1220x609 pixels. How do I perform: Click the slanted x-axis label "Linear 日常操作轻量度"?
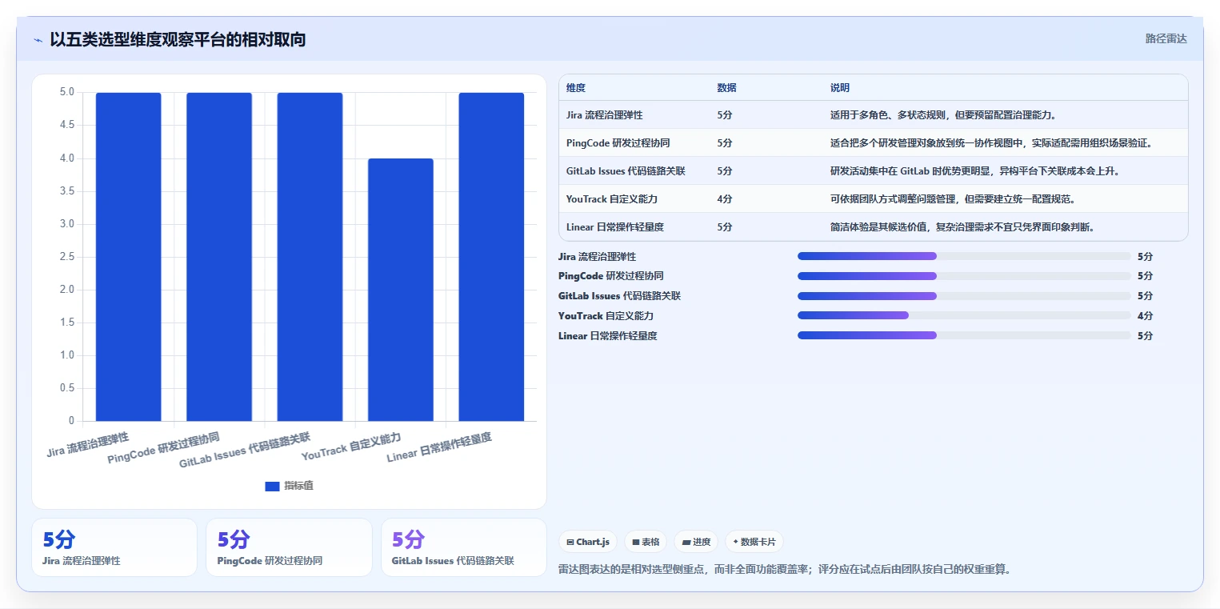point(439,448)
